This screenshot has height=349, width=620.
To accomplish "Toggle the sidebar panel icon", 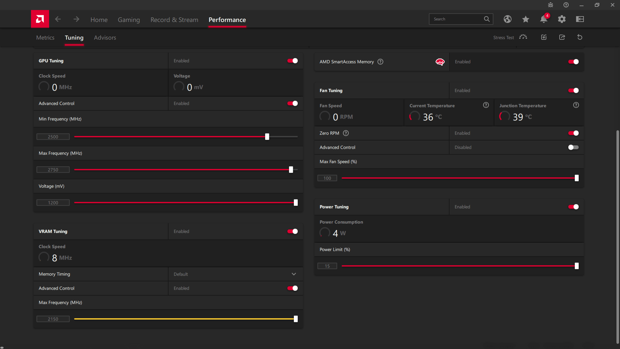I will [580, 19].
